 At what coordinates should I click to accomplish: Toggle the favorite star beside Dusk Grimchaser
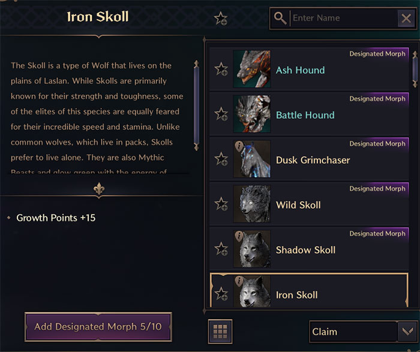221,160
